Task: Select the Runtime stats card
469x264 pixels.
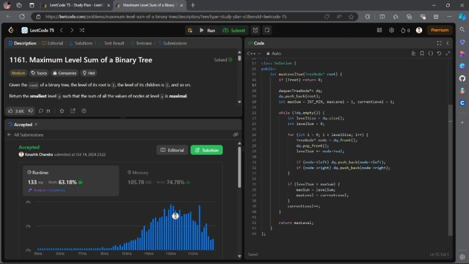Action: (x=71, y=181)
